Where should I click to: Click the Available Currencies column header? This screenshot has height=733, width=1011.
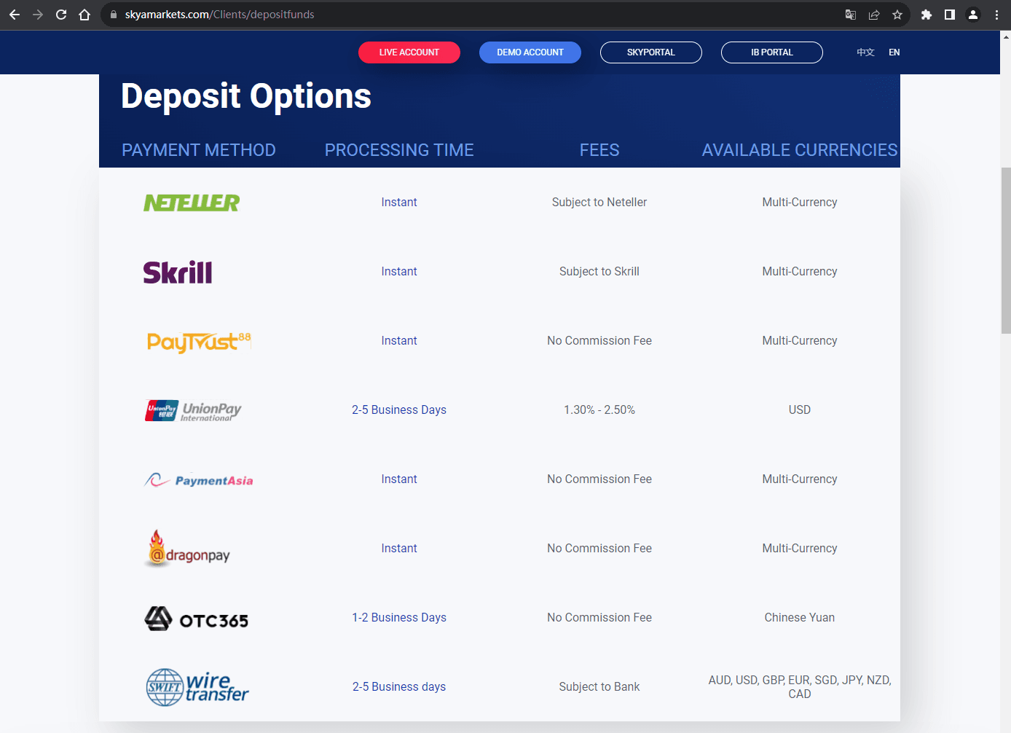point(800,150)
